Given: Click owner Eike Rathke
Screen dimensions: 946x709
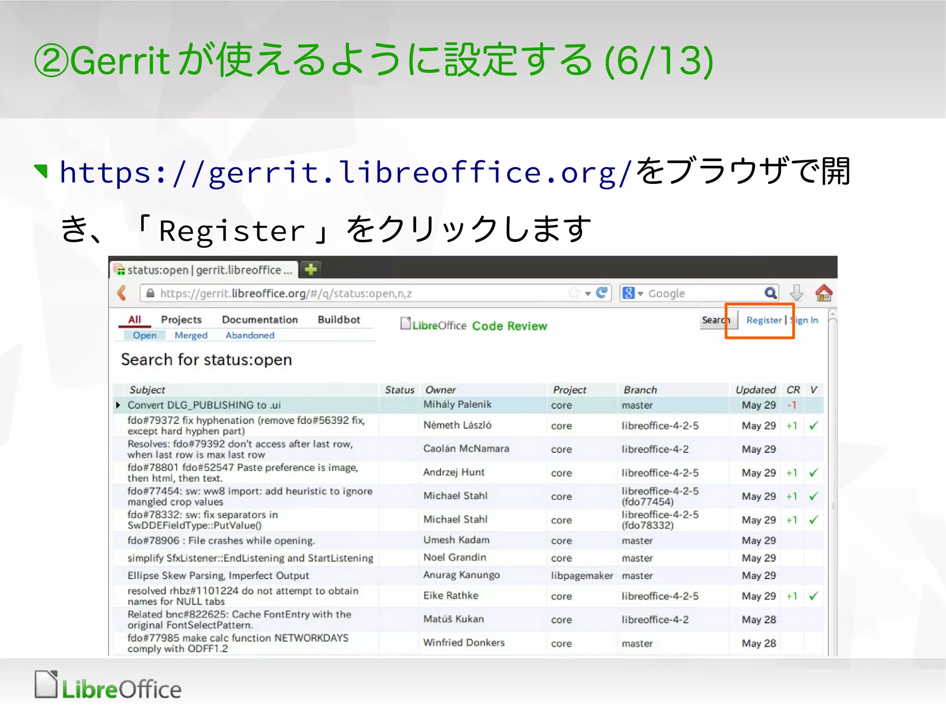Looking at the screenshot, I should point(451,595).
